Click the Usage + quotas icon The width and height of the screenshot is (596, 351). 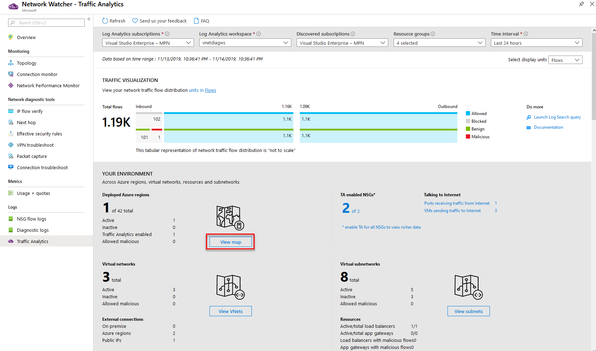click(x=11, y=193)
